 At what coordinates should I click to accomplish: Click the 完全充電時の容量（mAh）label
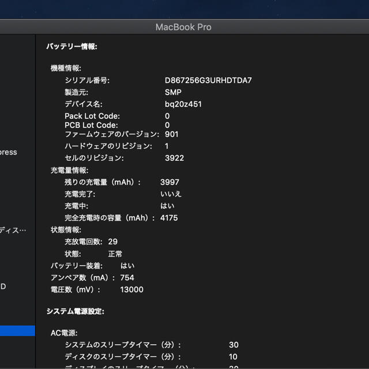click(110, 218)
